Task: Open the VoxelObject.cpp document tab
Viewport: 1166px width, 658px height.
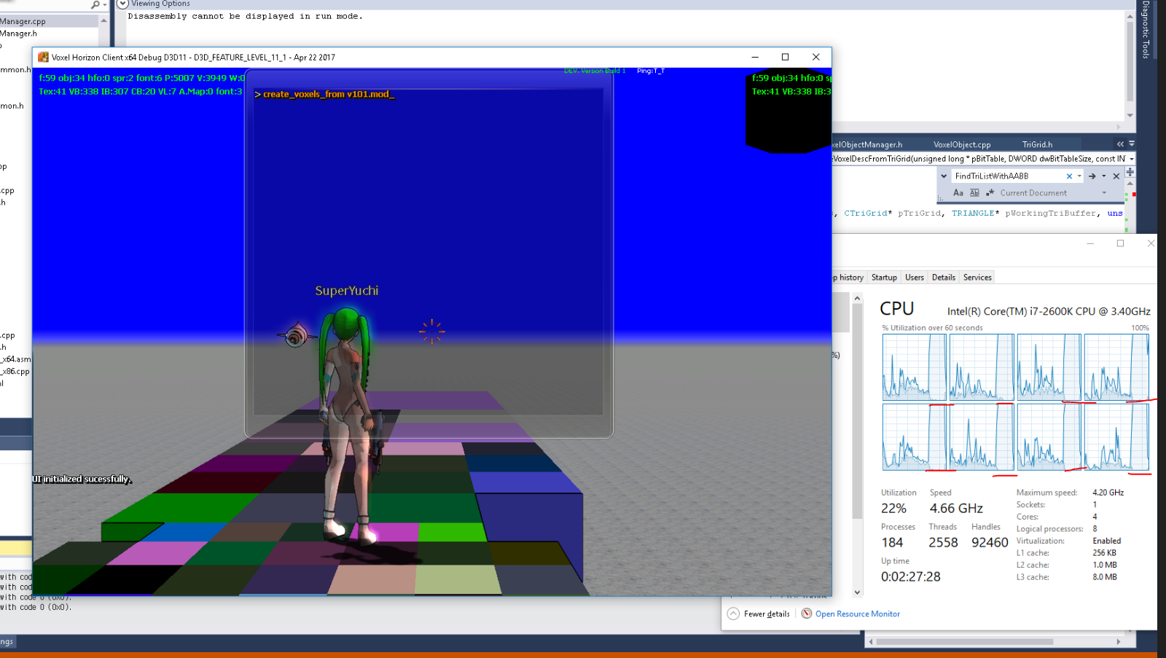Action: 962,145
